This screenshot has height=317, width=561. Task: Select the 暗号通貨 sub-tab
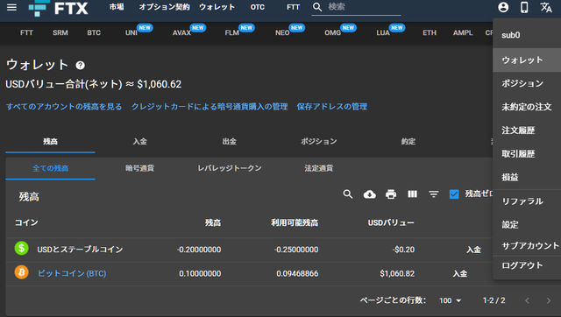tap(139, 168)
